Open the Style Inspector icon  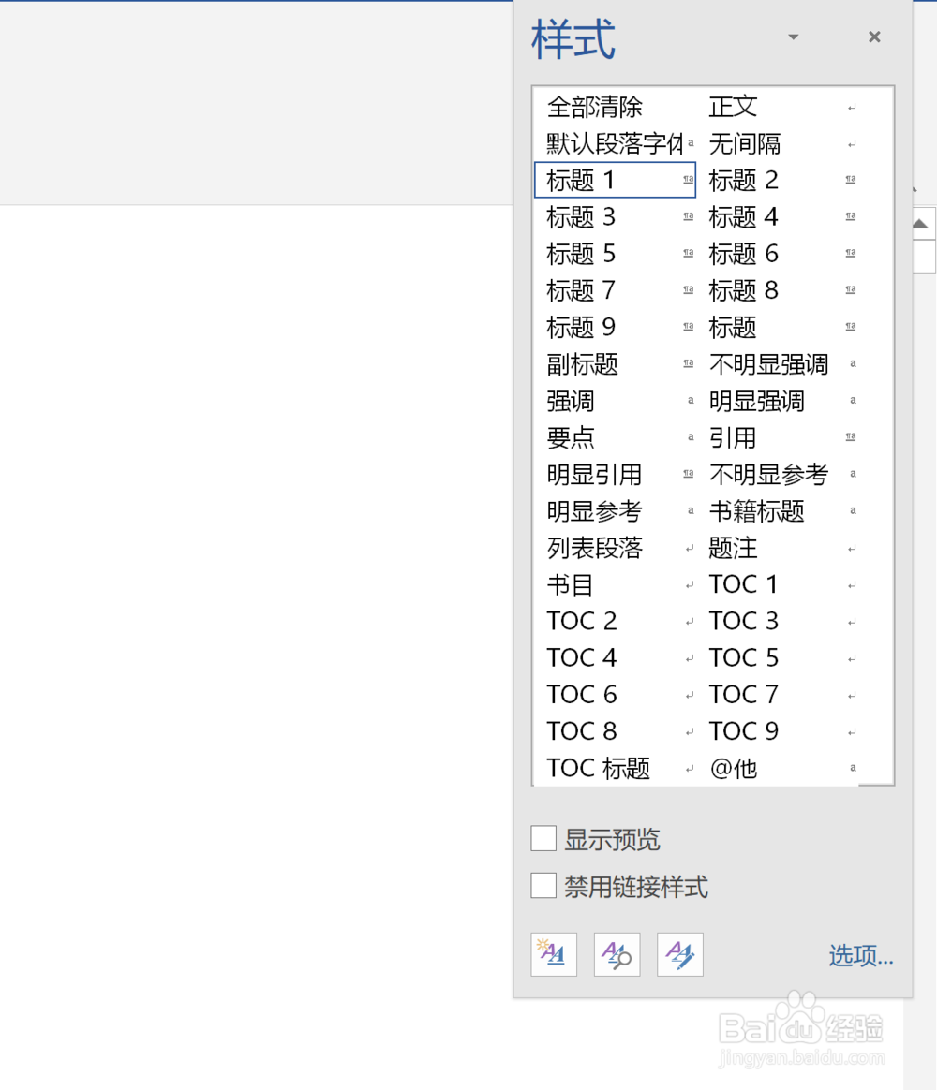click(617, 954)
